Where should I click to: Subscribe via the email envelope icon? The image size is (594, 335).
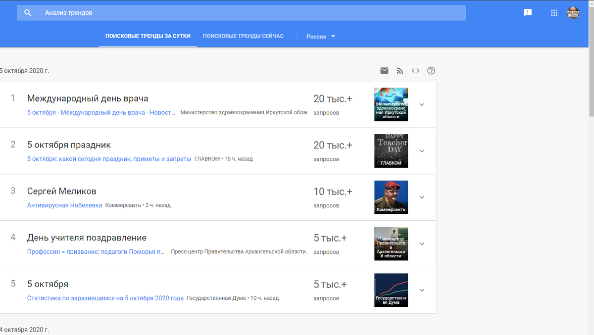384,71
